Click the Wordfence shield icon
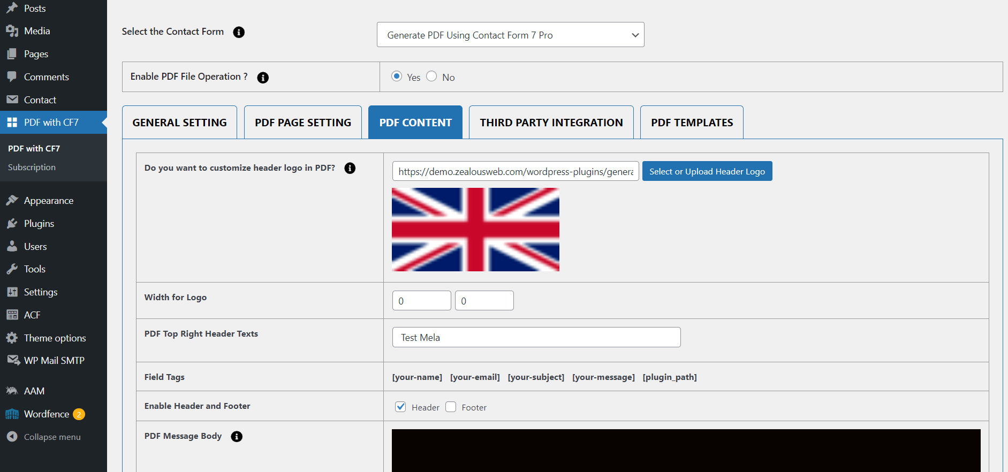The height and width of the screenshot is (472, 1008). pos(12,414)
